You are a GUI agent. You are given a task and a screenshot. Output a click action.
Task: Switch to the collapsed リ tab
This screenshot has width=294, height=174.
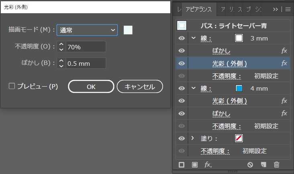pyautogui.click(x=232, y=9)
